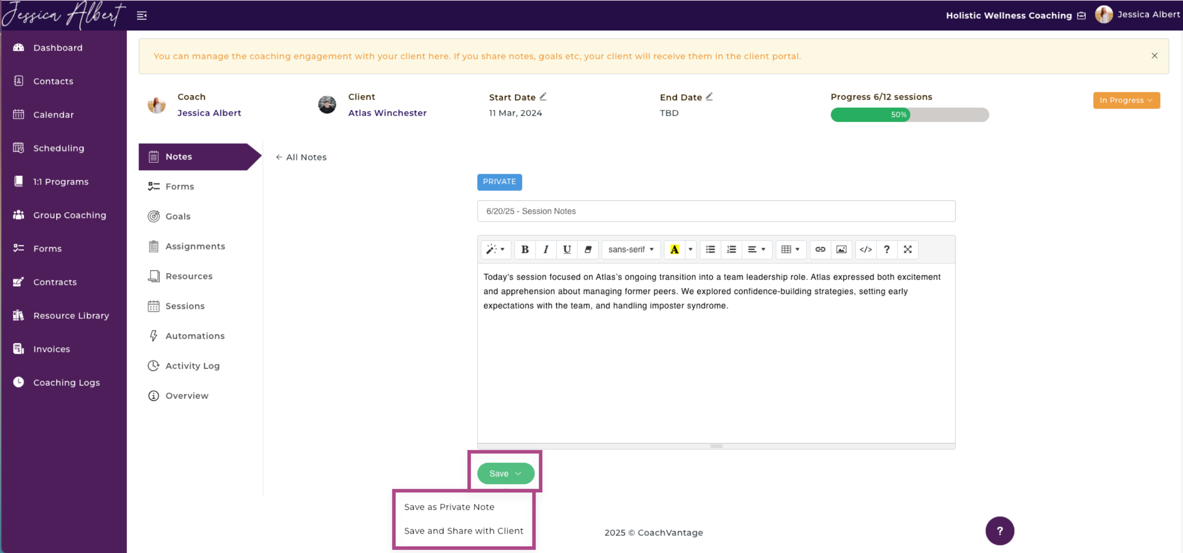Choose Save and Share with Client
Image resolution: width=1183 pixels, height=553 pixels.
click(x=464, y=531)
